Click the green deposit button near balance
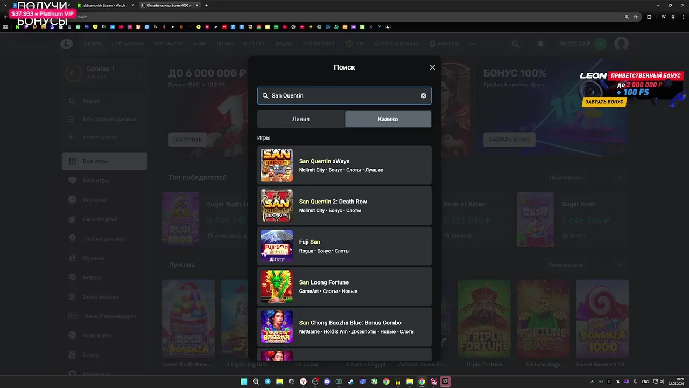689x388 pixels. pos(601,44)
